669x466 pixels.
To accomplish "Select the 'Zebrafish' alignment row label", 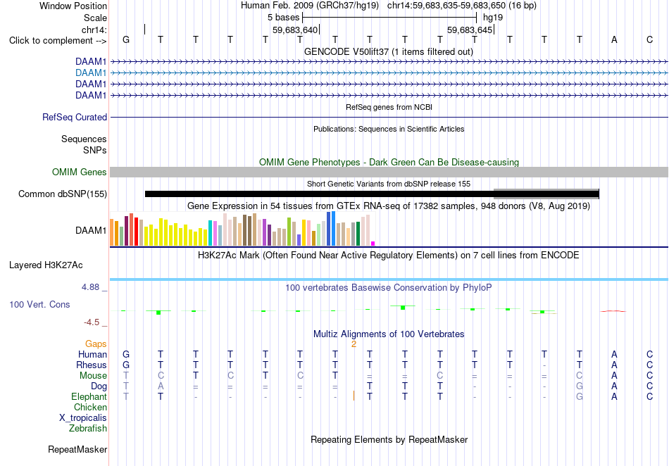I will coord(88,428).
